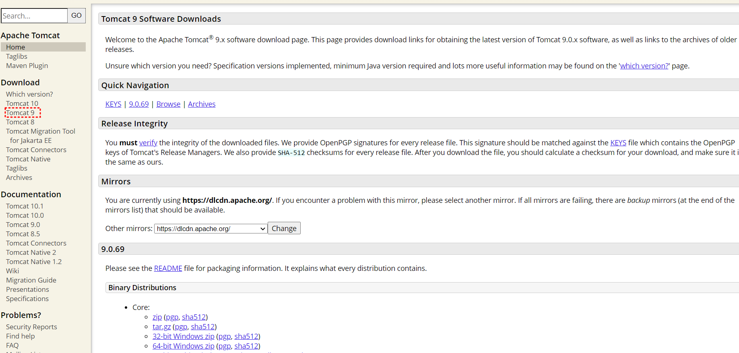Select Tomcat 9 in Download section
The image size is (739, 353).
coord(20,113)
